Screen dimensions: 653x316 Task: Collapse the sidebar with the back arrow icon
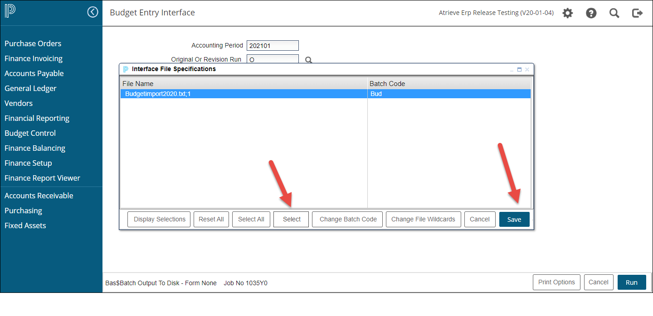[93, 12]
